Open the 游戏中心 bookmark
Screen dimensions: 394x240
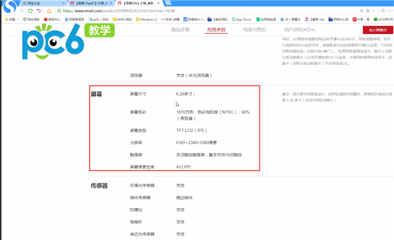[x=52, y=19]
